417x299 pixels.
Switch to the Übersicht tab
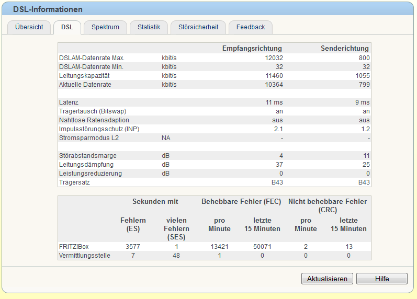click(x=29, y=27)
